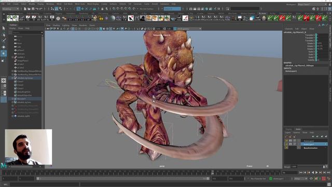This screenshot has width=332, height=187.
Task: Toggle textured display in panel toolbar
Action: [110, 29]
